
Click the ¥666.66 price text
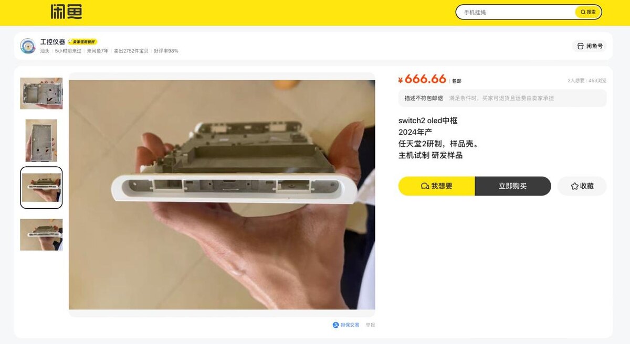(x=422, y=79)
